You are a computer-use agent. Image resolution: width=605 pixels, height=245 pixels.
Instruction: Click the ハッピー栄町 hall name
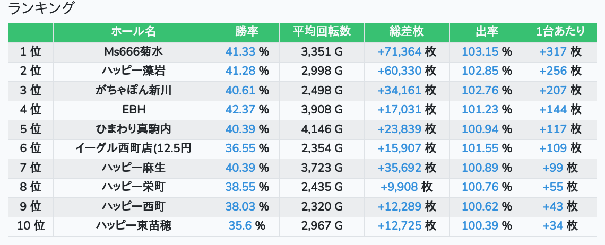tap(134, 187)
